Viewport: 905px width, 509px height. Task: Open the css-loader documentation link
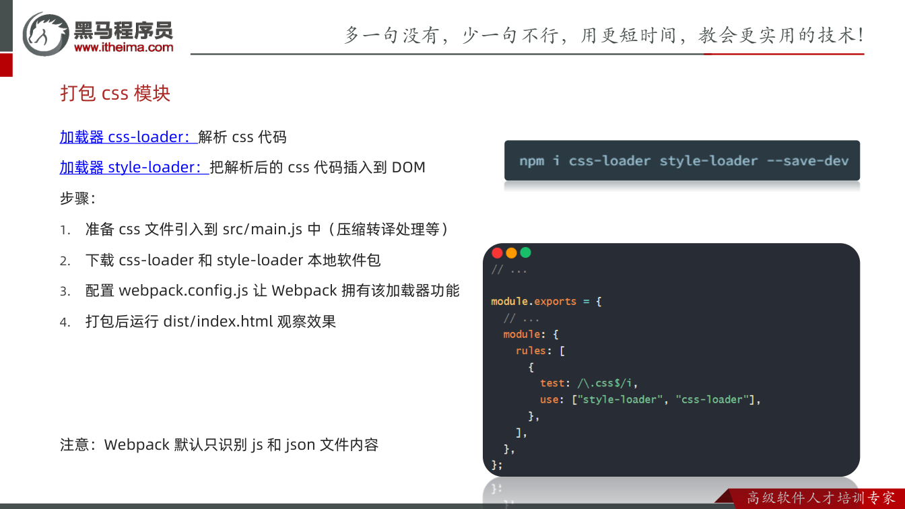(x=129, y=137)
